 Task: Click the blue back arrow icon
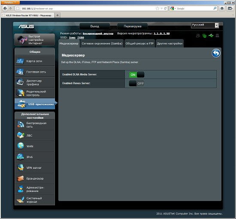point(216,53)
